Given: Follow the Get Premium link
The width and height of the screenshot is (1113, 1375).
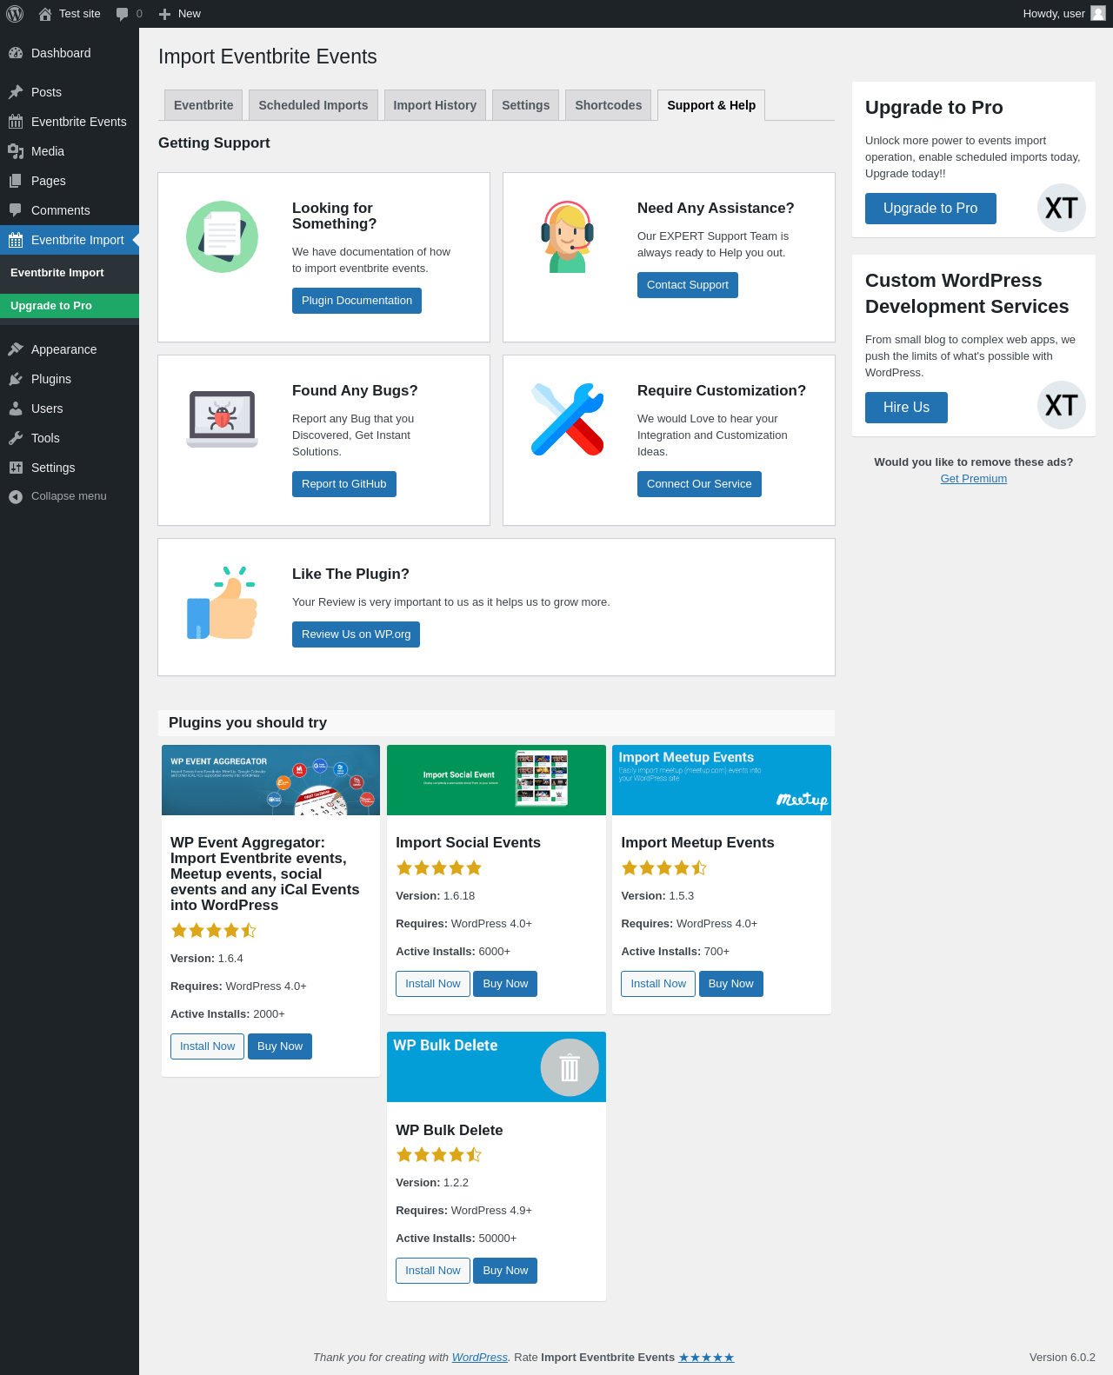Looking at the screenshot, I should [x=974, y=479].
